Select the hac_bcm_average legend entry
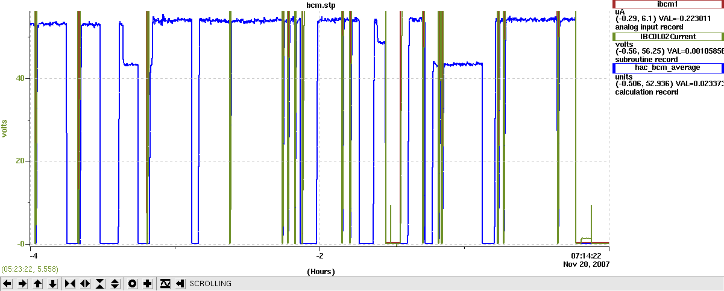 667,67
